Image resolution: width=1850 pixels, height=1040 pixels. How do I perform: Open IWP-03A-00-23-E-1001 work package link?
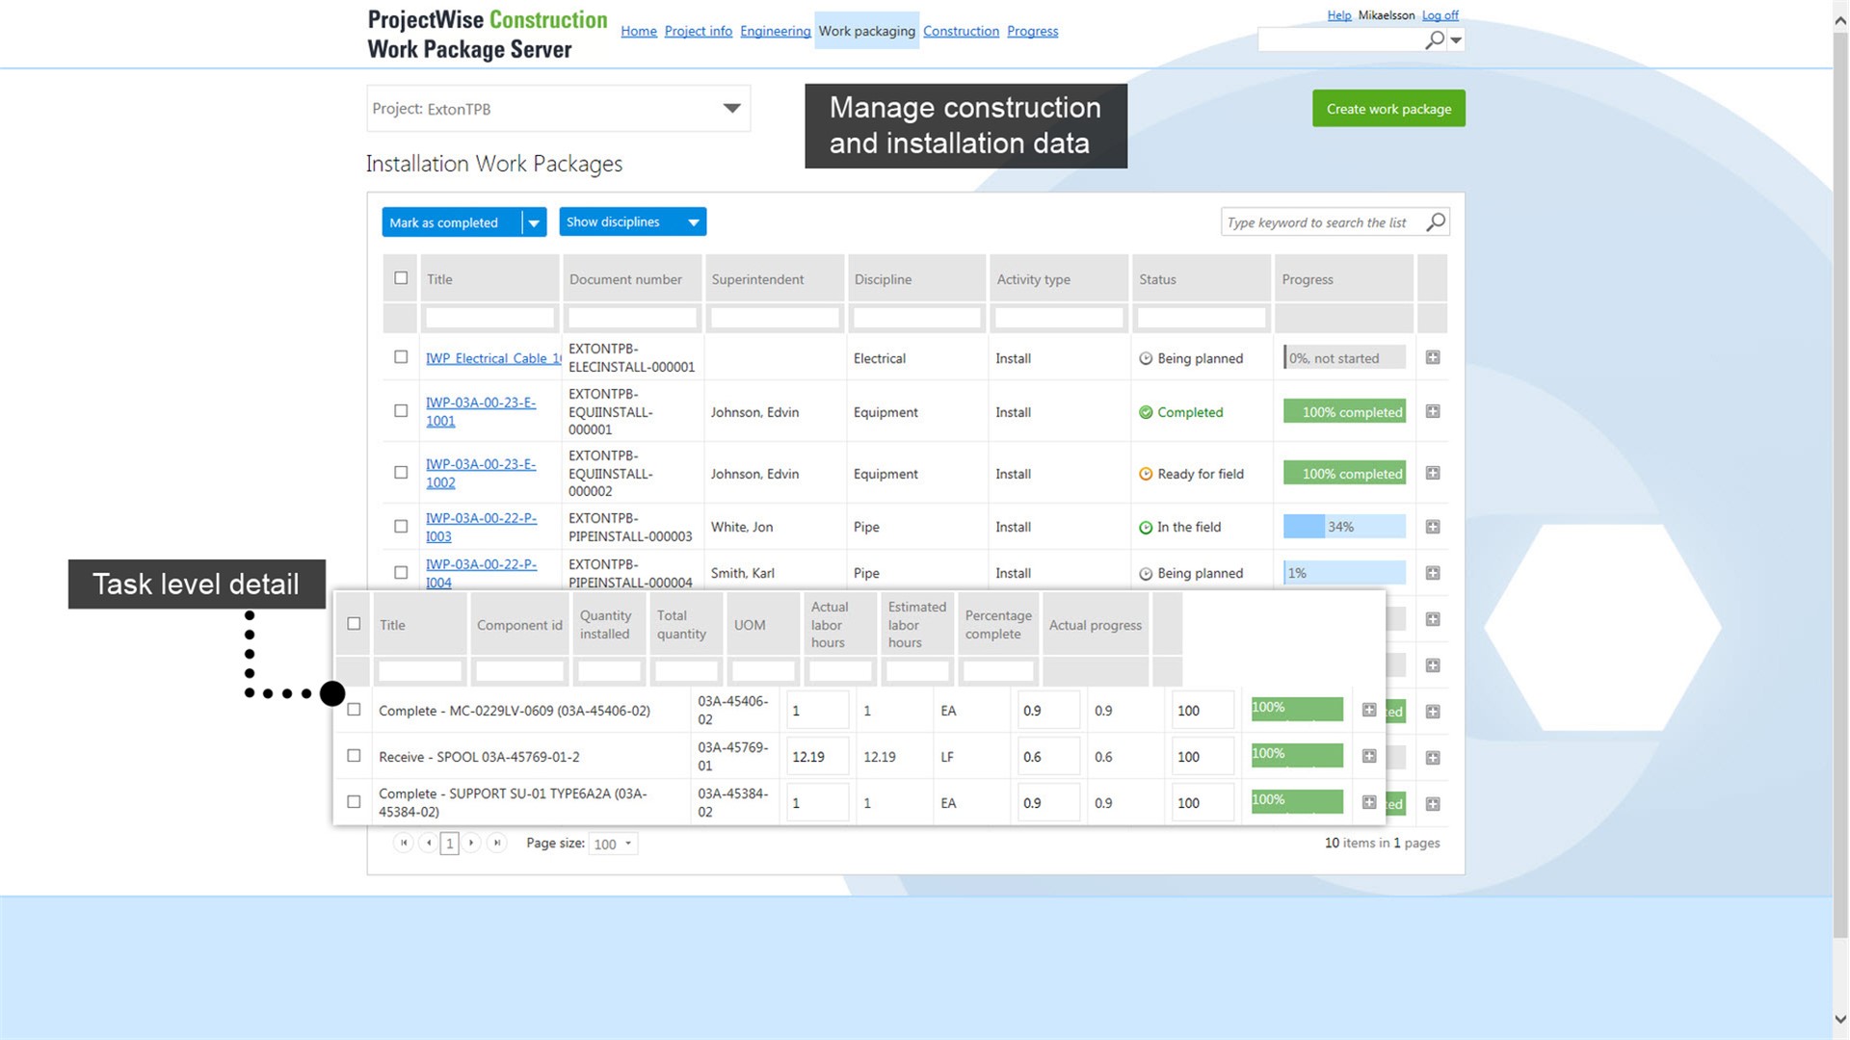coord(481,411)
